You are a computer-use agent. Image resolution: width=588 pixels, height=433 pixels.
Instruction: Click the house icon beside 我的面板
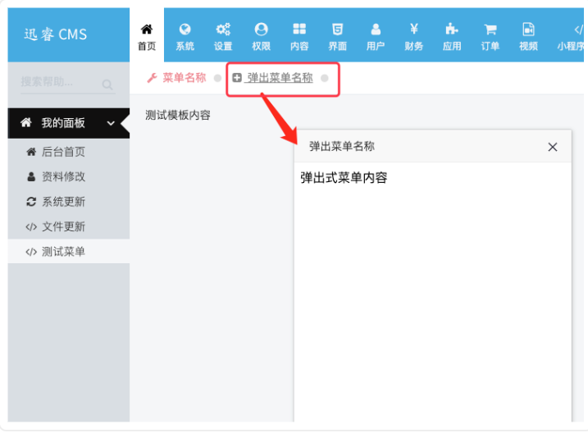(26, 122)
